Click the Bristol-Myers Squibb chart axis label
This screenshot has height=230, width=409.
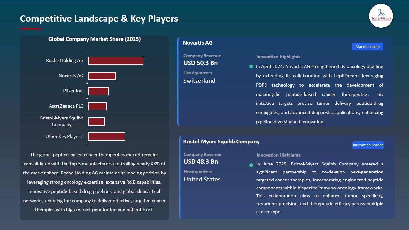[x=62, y=121]
